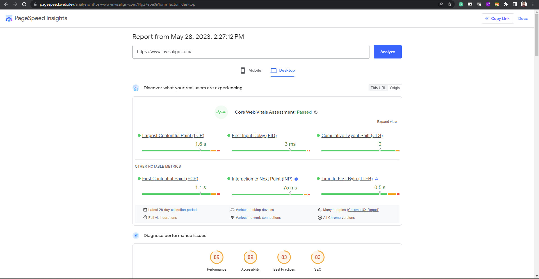Open the Grammarly extension icon
This screenshot has height=279, width=539.
coord(461,4)
